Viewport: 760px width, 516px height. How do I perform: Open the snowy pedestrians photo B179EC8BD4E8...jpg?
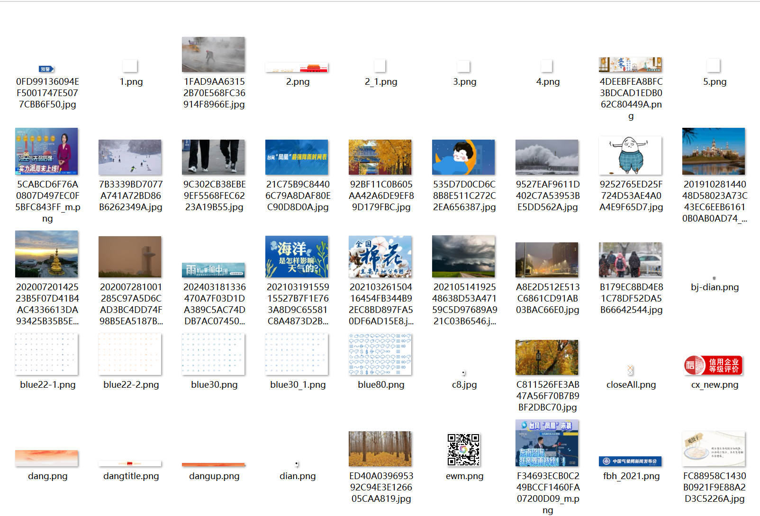tap(630, 260)
